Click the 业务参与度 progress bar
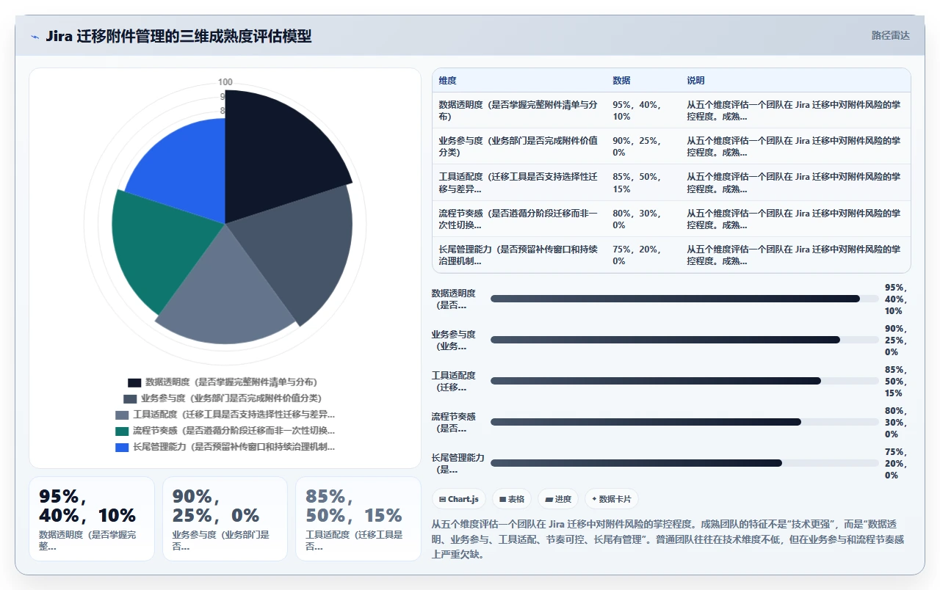The width and height of the screenshot is (940, 590). point(684,340)
